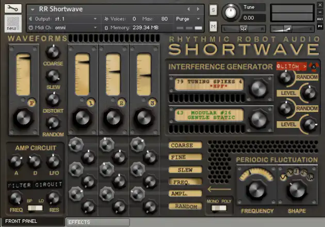Click the large knob under channel 2
The width and height of the screenshot is (325, 227).
113,118
